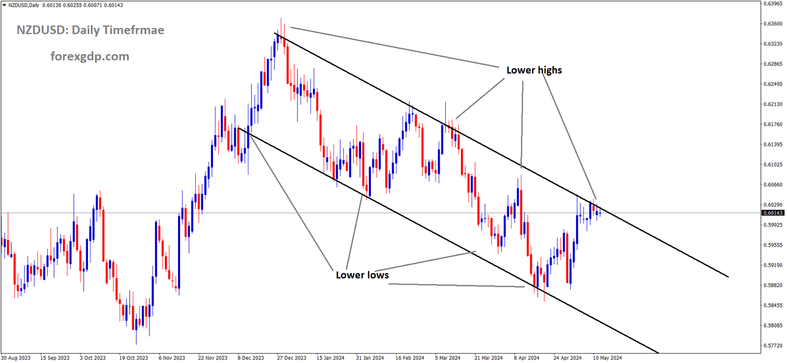Click the 0.63230 price axis label

pyautogui.click(x=773, y=44)
